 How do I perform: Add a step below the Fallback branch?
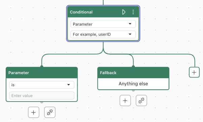point(125,100)
